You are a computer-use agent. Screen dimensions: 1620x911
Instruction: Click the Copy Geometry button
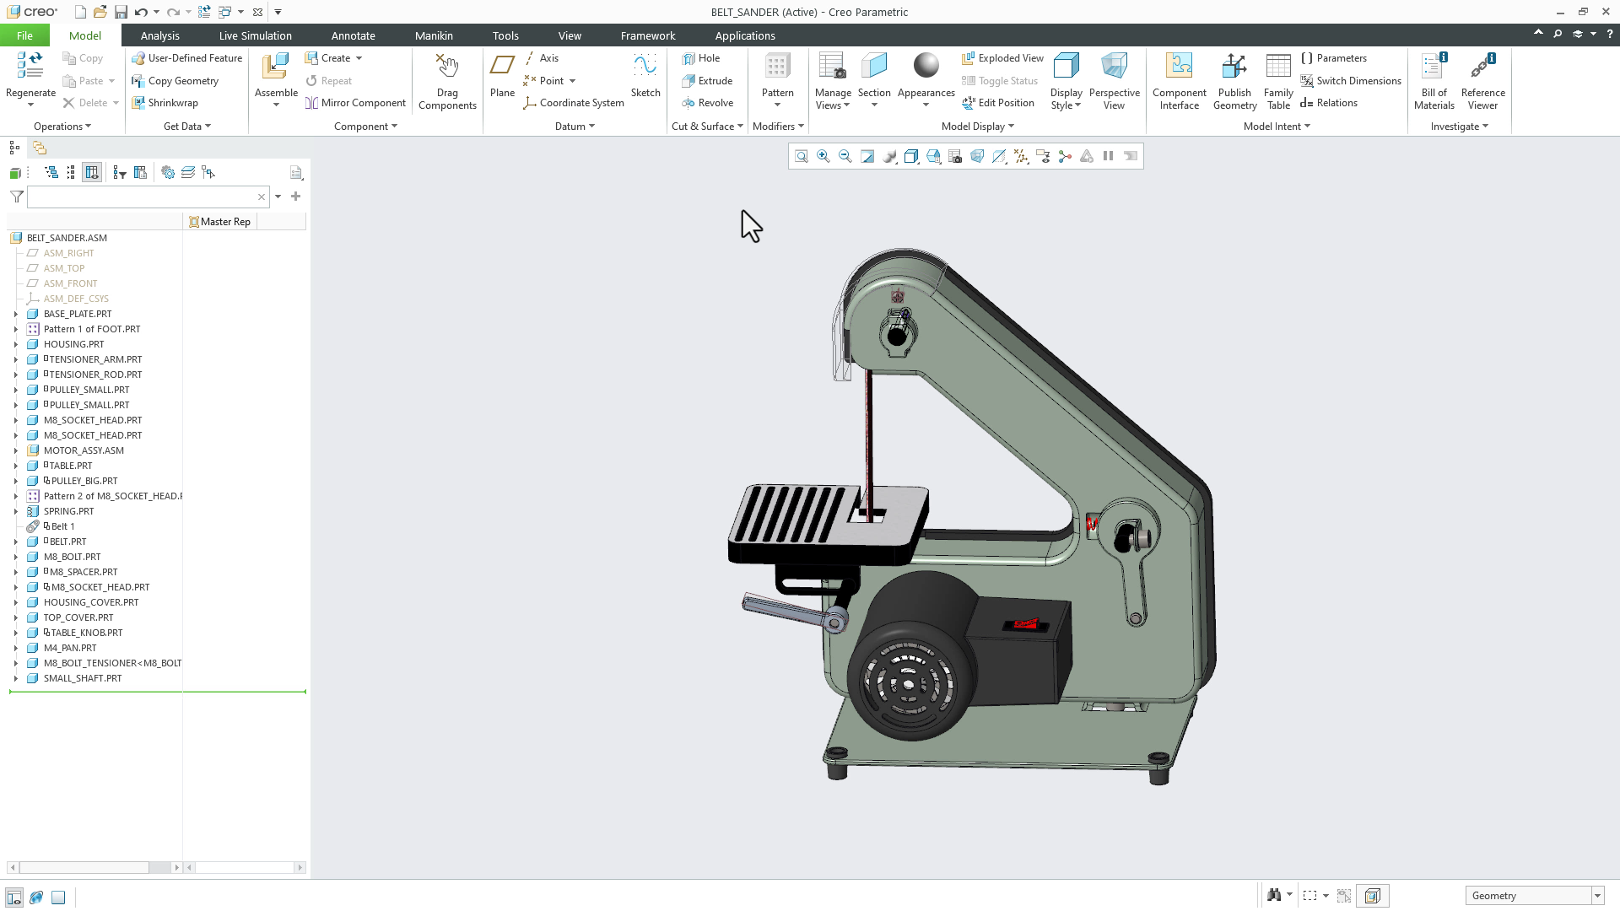point(175,81)
